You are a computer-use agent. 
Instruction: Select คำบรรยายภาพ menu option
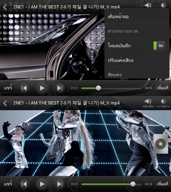[137, 31]
